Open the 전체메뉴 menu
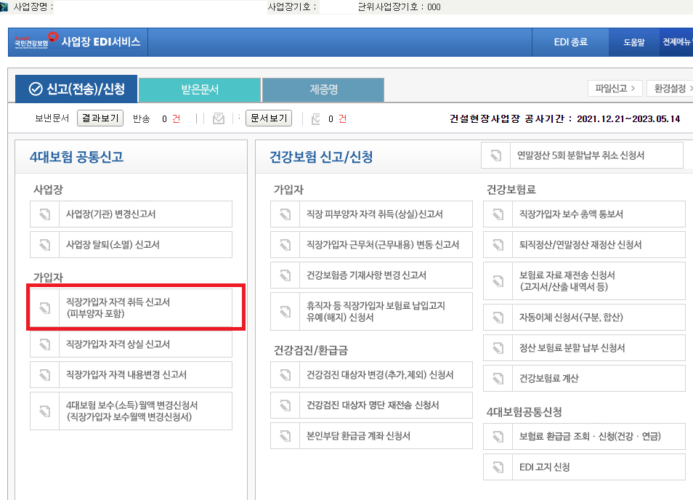Image resolution: width=693 pixels, height=500 pixels. [x=676, y=42]
